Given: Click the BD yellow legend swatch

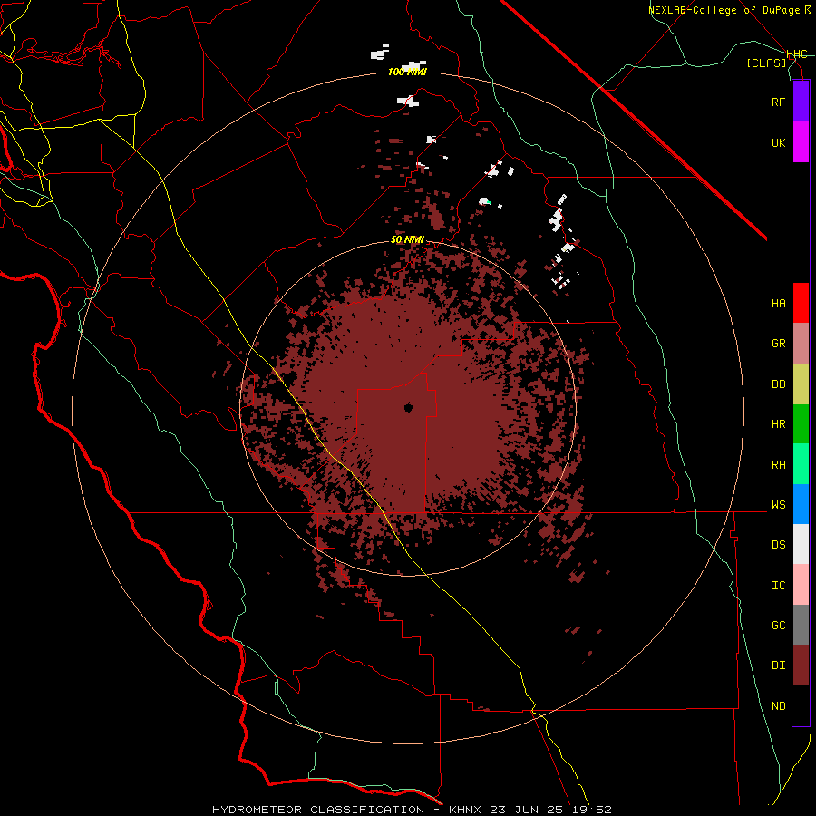Looking at the screenshot, I should [x=801, y=384].
